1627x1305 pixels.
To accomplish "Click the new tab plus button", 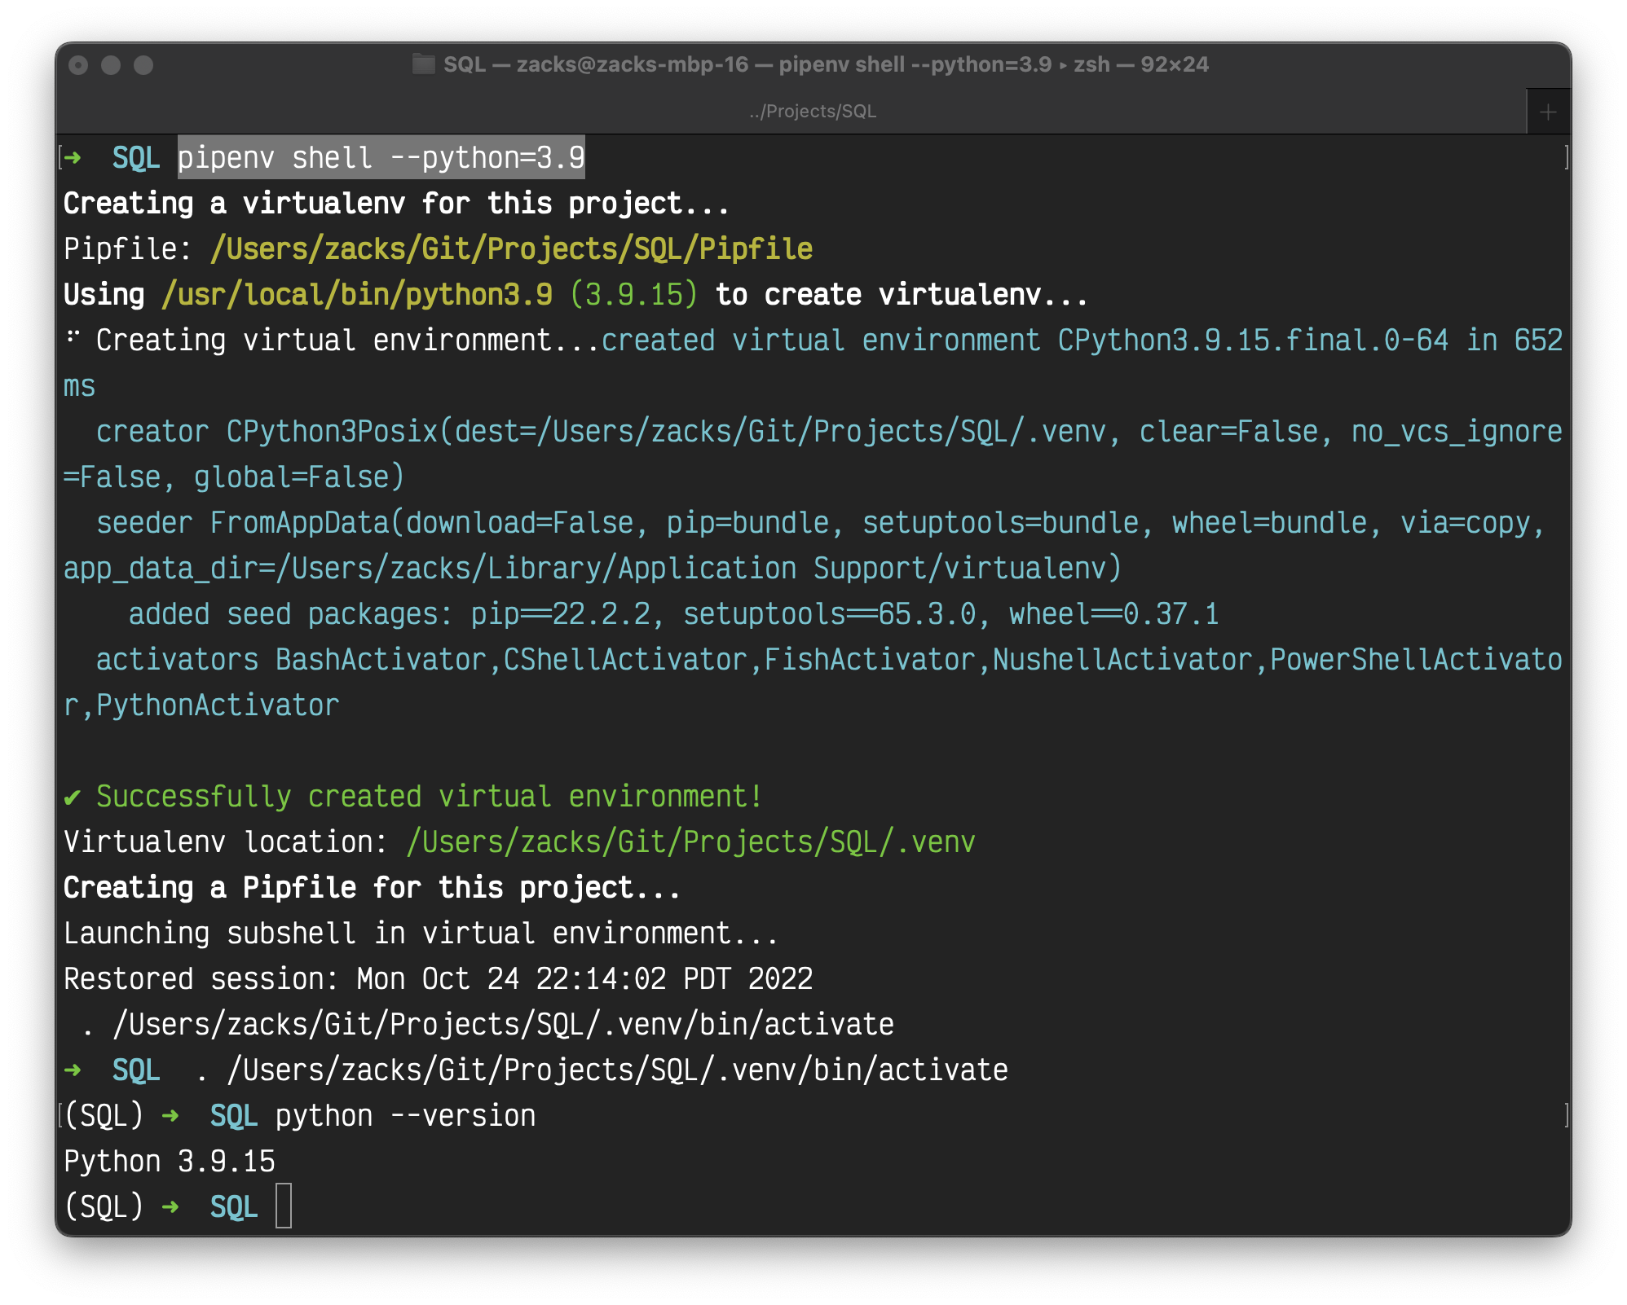I will click(1548, 112).
